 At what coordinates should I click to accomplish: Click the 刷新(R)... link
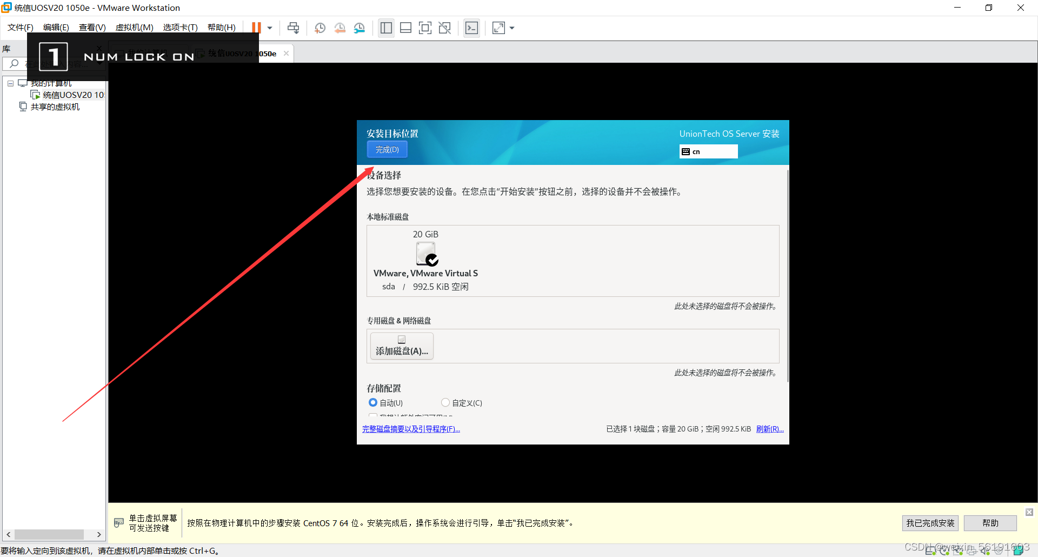click(x=770, y=429)
